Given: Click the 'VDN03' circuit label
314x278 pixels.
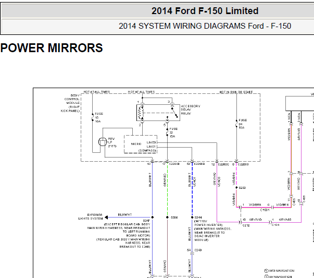Looking at the screenshot, I should point(219,182).
